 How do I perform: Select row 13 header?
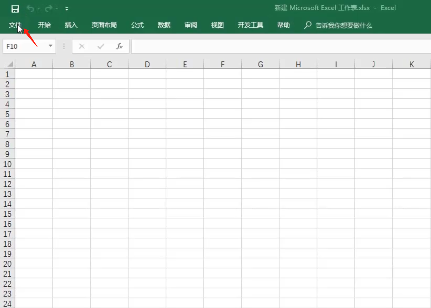tap(7, 194)
